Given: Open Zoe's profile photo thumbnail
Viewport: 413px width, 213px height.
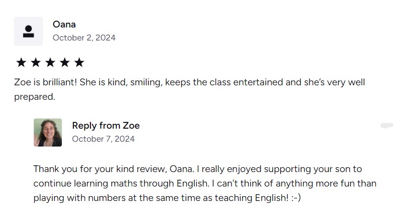Looking at the screenshot, I should [x=48, y=133].
